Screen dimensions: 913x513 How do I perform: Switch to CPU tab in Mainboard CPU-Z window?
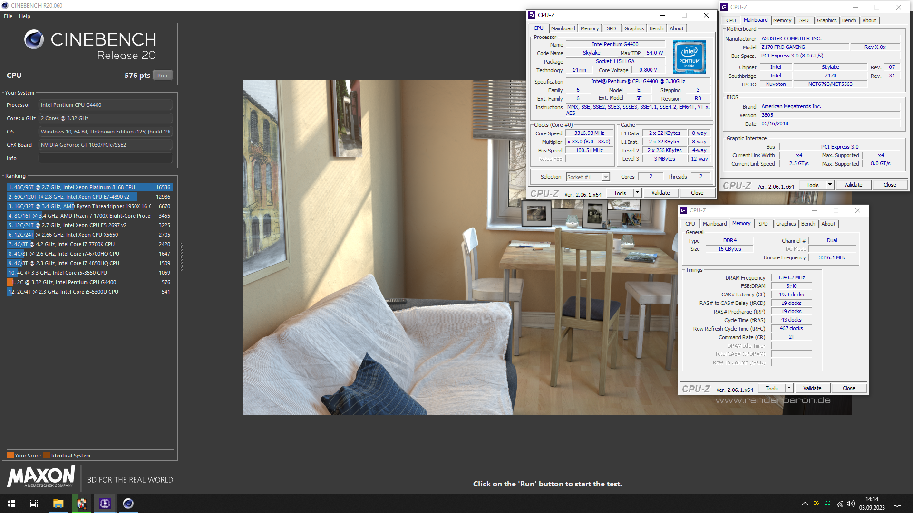pyautogui.click(x=731, y=20)
